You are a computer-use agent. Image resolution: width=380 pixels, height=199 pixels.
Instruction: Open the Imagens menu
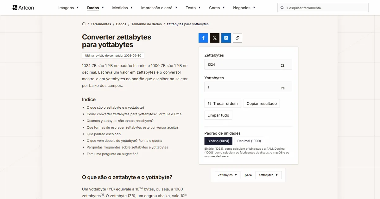click(69, 8)
